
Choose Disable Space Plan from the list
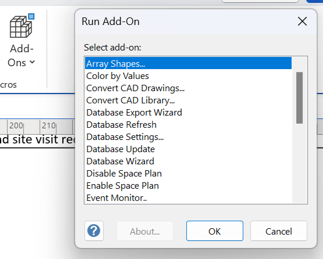(188, 174)
